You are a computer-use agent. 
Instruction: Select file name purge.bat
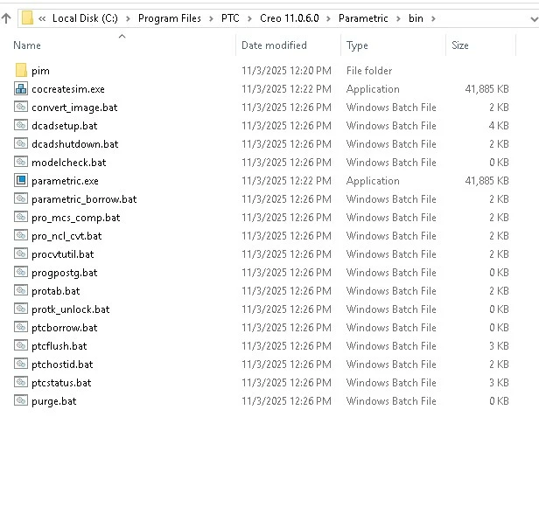(x=54, y=401)
